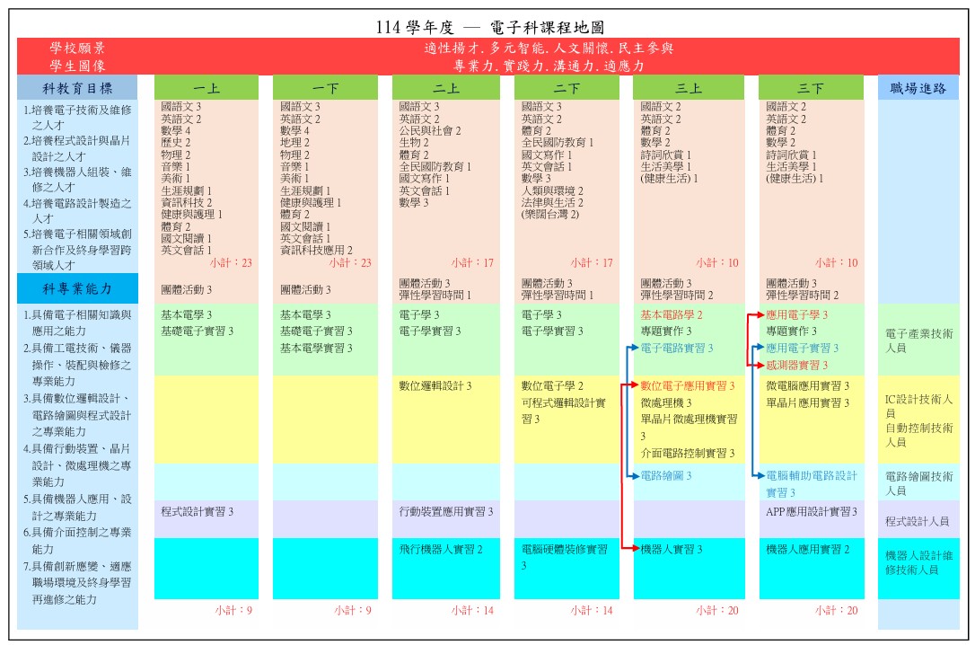Image resolution: width=975 pixels, height=645 pixels.
Task: Select the 三上 semester header
Action: point(689,88)
